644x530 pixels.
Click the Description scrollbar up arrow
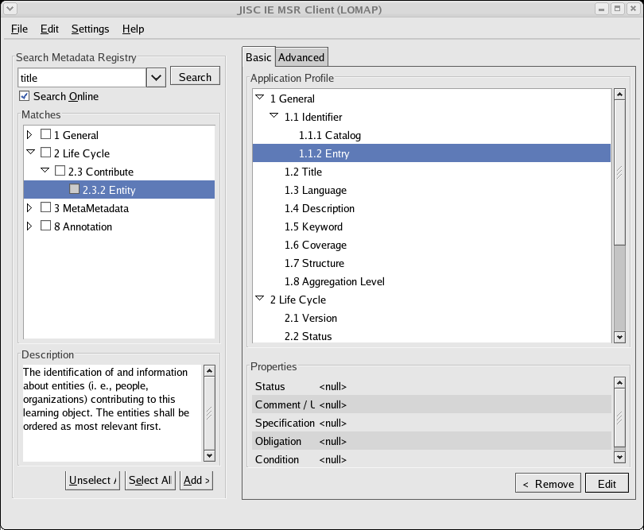pos(209,371)
